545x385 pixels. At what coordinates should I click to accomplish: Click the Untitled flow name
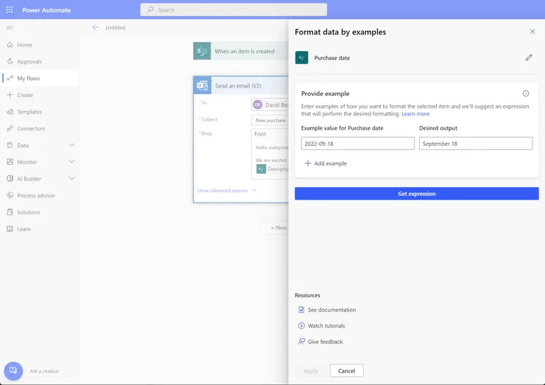pos(116,27)
